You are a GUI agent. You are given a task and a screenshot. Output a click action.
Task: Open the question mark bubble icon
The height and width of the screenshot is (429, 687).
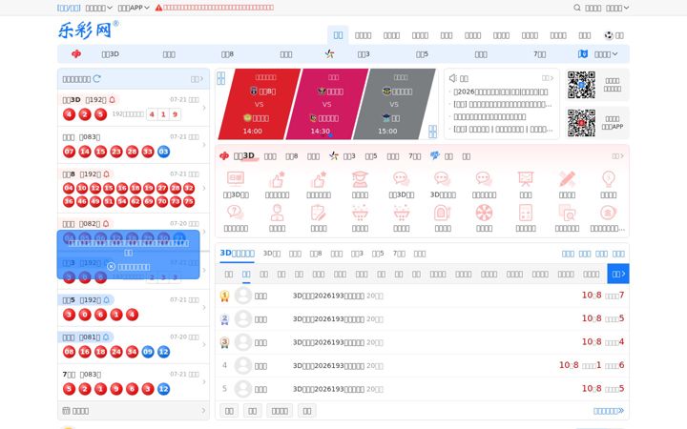(x=236, y=213)
